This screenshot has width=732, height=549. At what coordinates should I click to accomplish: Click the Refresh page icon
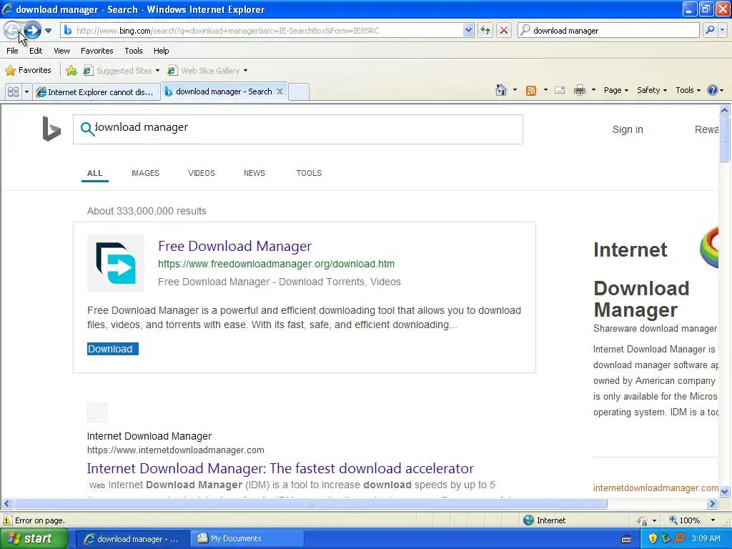(x=485, y=31)
